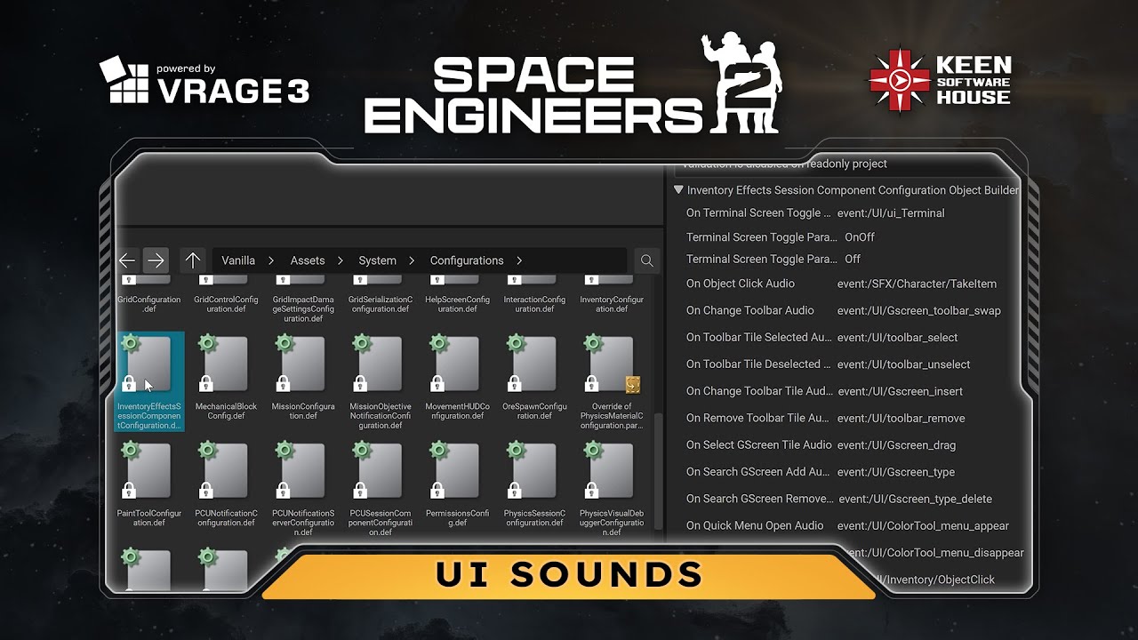Select OreSpawnConfiguration.def file icon
Image resolution: width=1138 pixels, height=640 pixels.
click(533, 364)
